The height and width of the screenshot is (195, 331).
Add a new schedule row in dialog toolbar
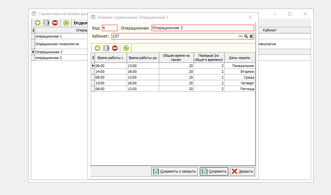point(97,48)
